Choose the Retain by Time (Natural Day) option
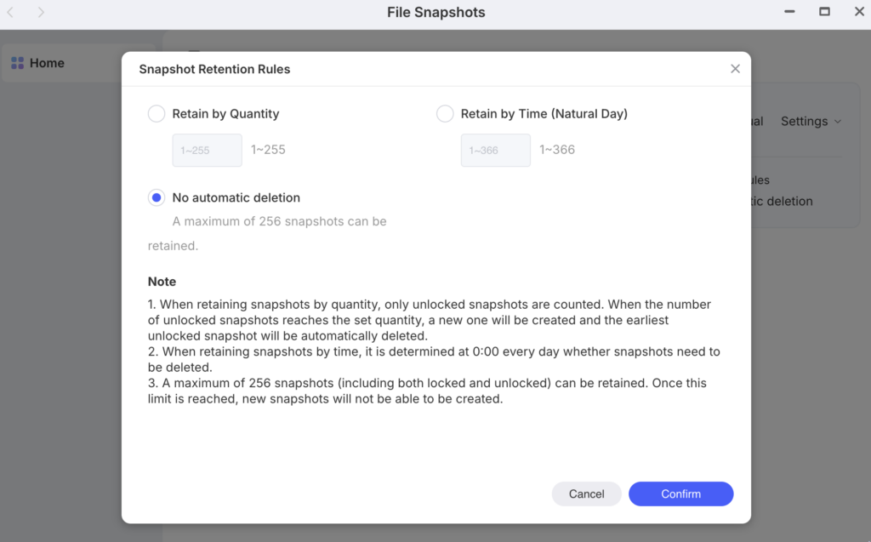871x542 pixels. (445, 114)
